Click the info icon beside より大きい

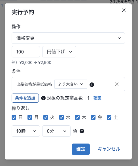pos(92,85)
